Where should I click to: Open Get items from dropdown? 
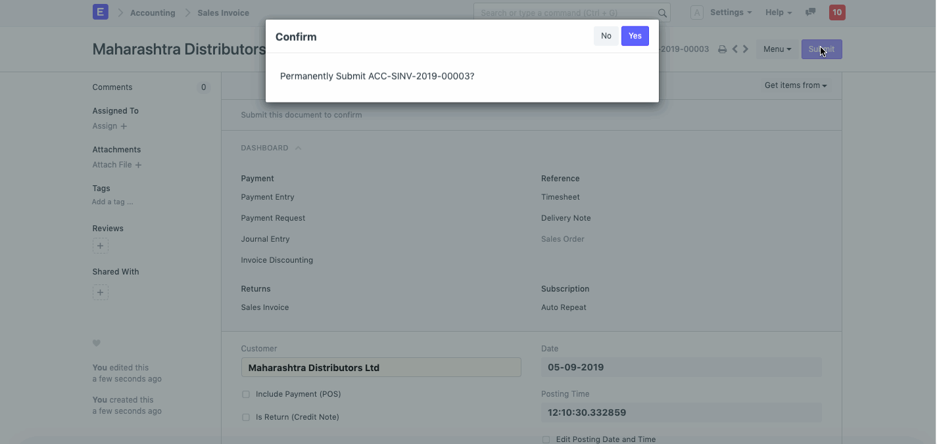point(795,85)
